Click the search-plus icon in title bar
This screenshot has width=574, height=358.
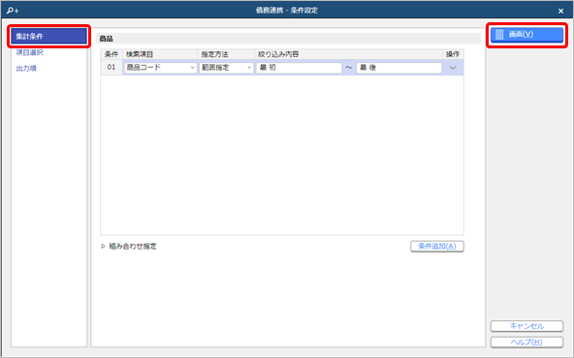(x=13, y=11)
